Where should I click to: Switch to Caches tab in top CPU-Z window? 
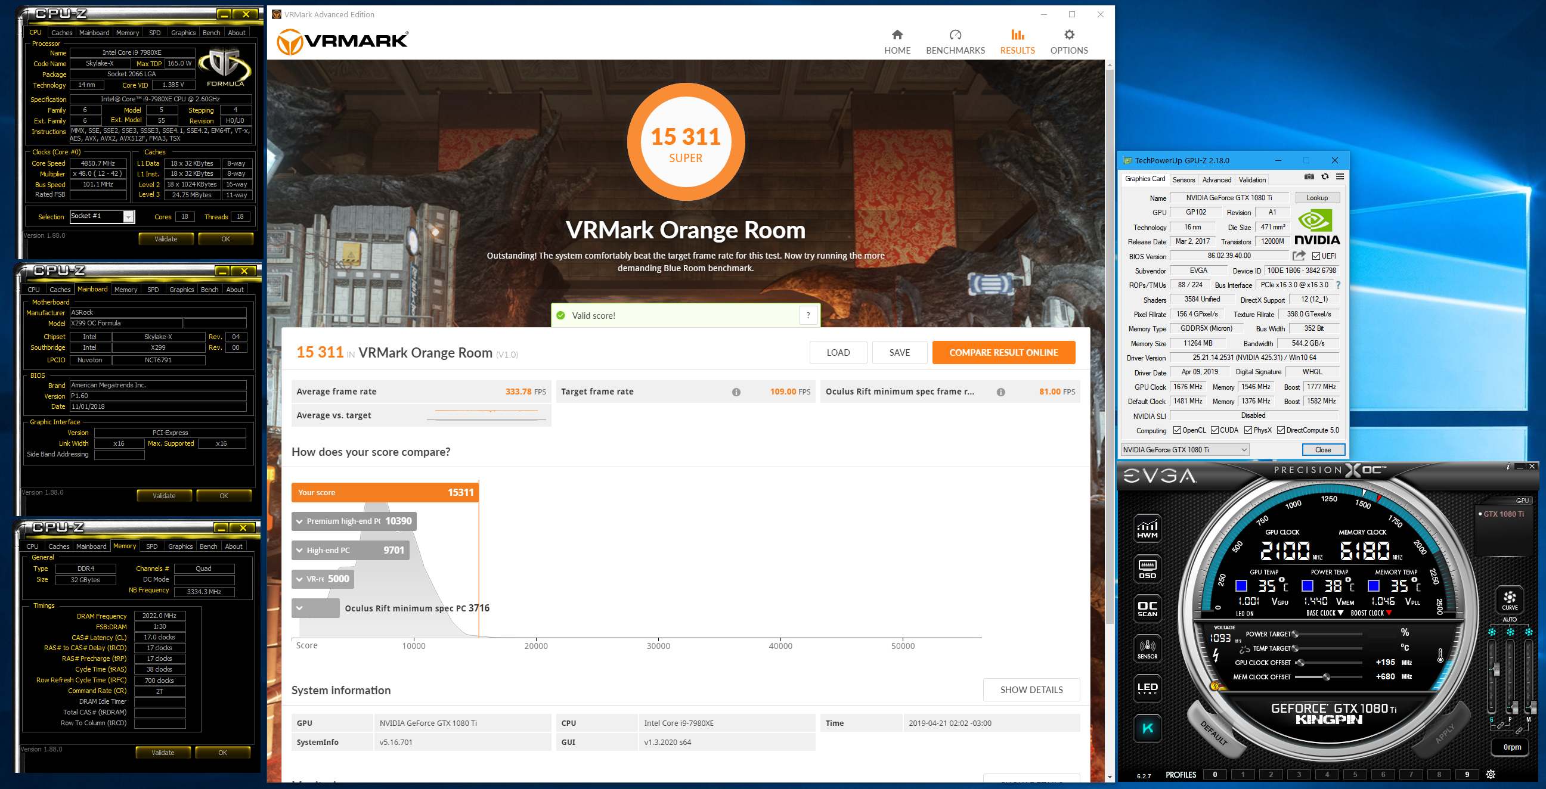pos(62,33)
